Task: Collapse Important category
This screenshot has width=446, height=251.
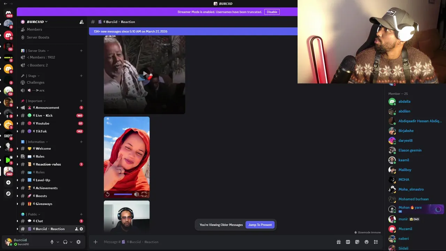Action: 35,101
